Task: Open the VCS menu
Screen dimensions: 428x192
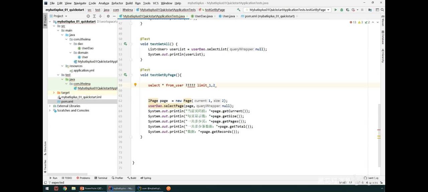Action: pyautogui.click(x=155, y=3)
